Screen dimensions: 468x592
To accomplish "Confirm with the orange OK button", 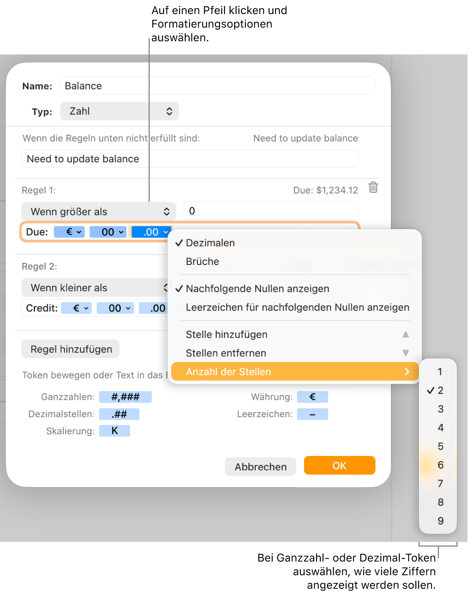I will (x=340, y=465).
